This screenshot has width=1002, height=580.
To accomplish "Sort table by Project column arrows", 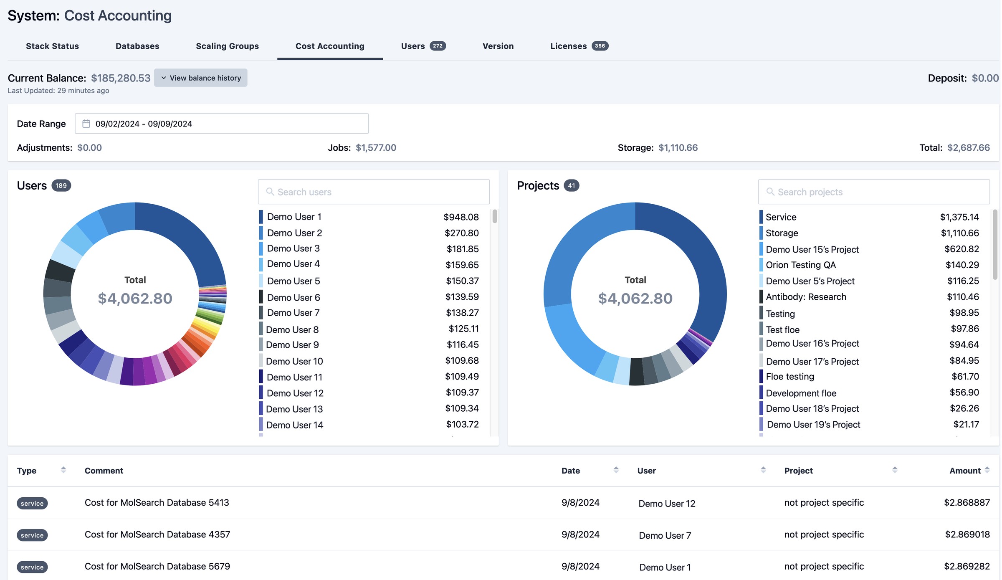I will pos(895,470).
